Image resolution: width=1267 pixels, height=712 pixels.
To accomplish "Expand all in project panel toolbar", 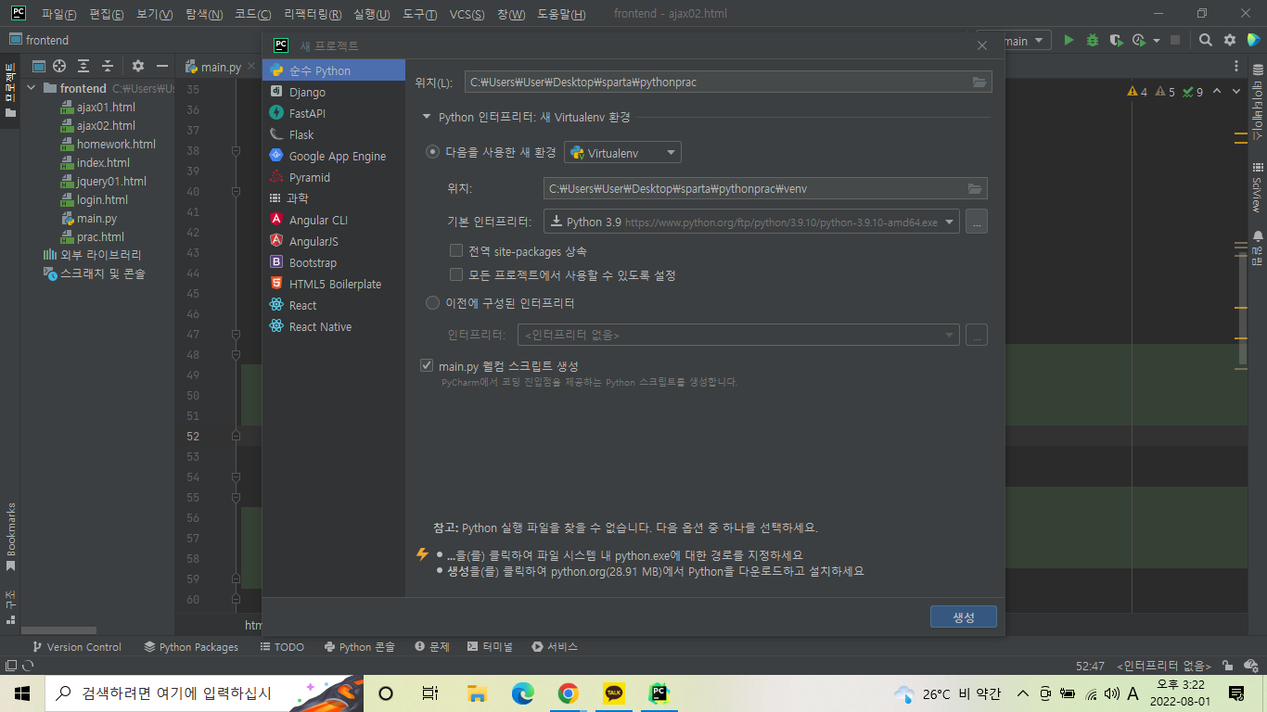I will (83, 66).
